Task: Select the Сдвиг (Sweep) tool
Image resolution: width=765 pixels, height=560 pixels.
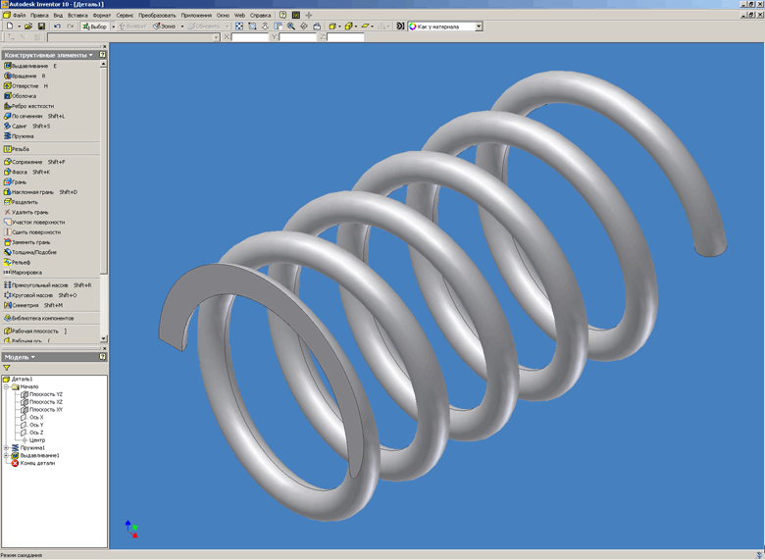Action: tap(26, 126)
